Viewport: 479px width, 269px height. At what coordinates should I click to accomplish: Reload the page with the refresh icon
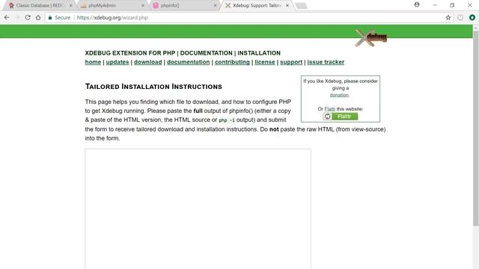click(28, 18)
